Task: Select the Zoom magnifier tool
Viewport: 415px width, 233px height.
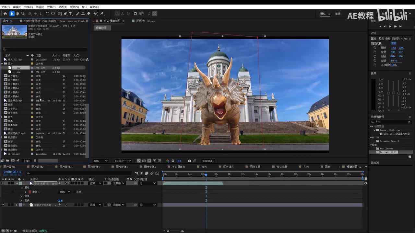Action: pyautogui.click(x=23, y=14)
